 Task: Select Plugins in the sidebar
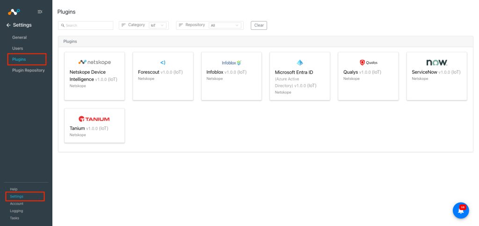(x=19, y=59)
